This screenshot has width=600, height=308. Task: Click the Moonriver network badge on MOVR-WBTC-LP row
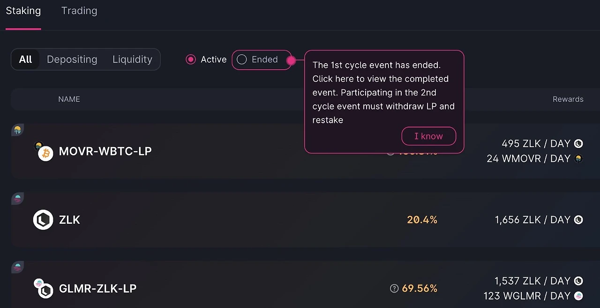[17, 130]
